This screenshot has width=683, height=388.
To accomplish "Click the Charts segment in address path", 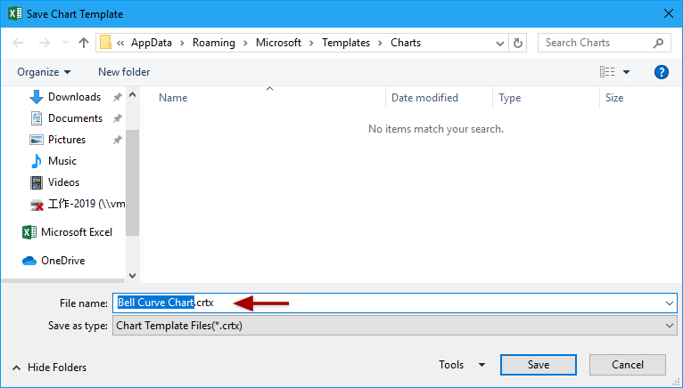I will tap(406, 43).
